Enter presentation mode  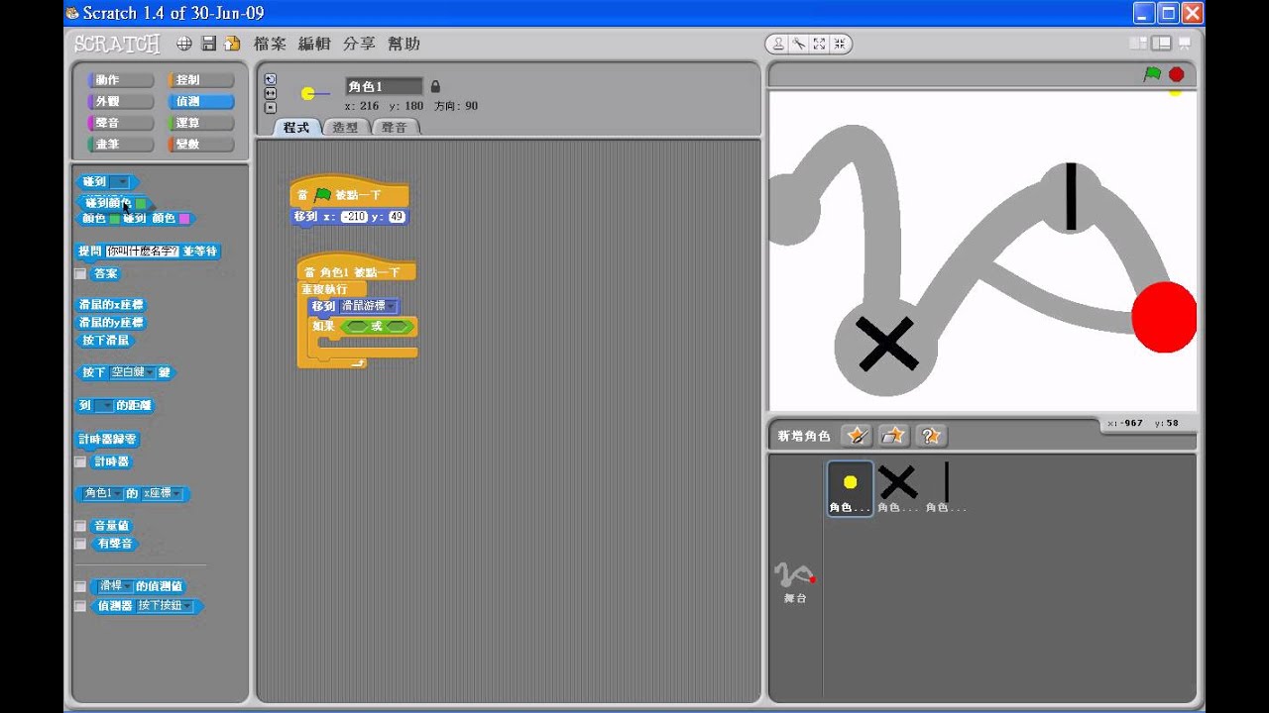[1186, 44]
